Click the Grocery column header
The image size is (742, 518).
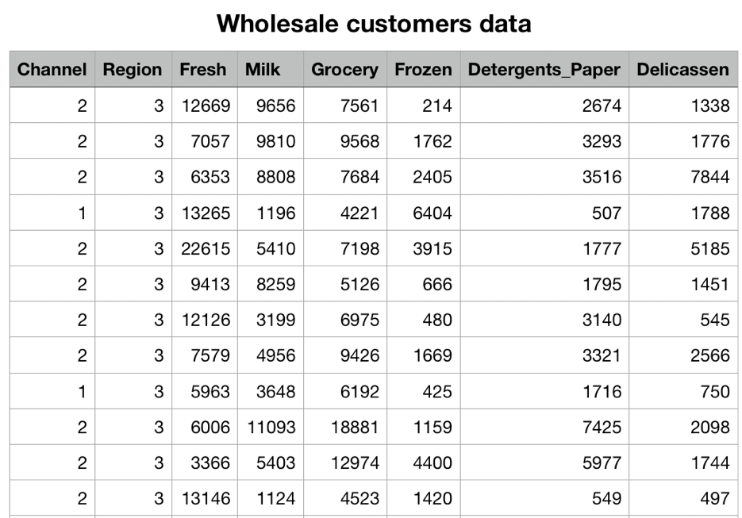click(344, 69)
